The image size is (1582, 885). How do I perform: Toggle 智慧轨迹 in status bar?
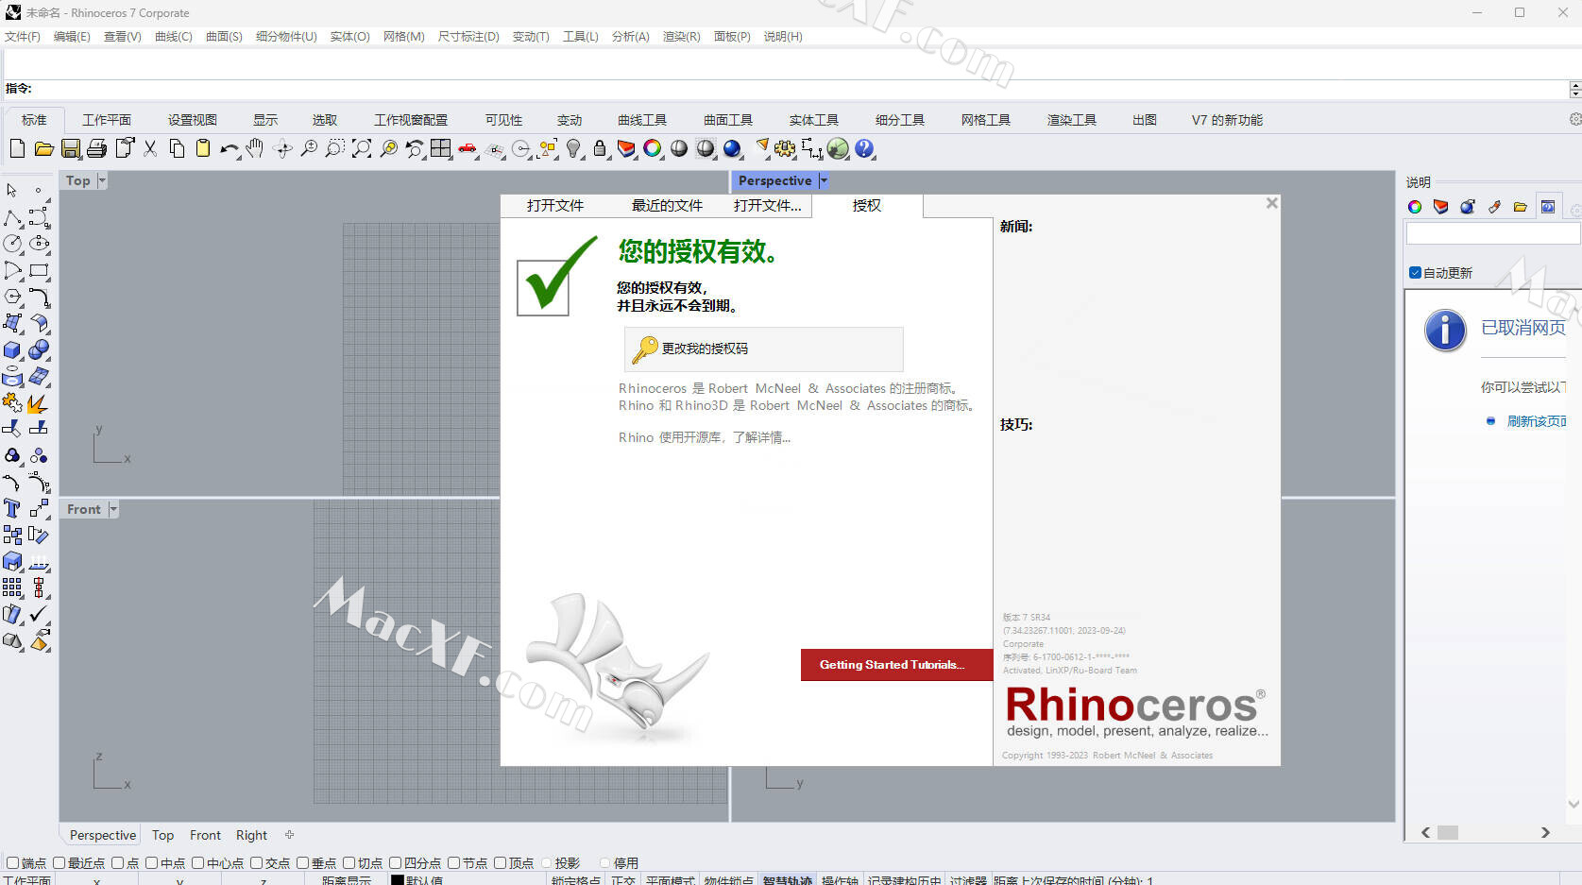788,880
